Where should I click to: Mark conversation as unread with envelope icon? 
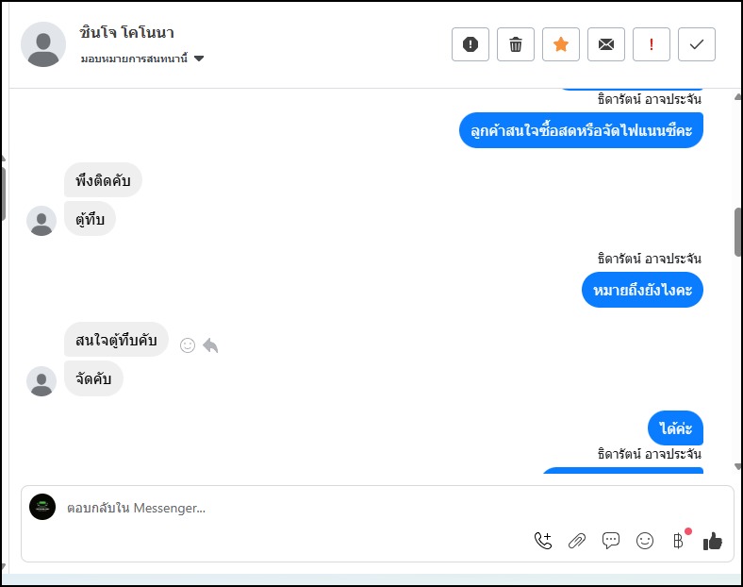[606, 44]
